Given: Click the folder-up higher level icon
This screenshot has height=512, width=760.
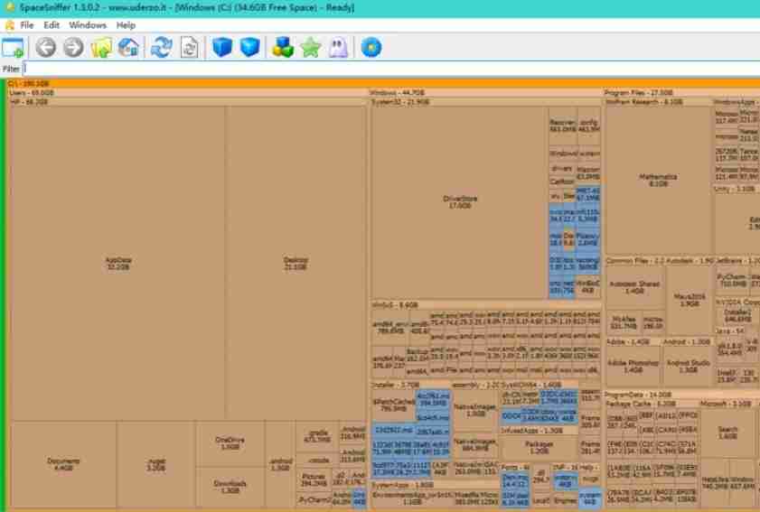Looking at the screenshot, I should (101, 48).
